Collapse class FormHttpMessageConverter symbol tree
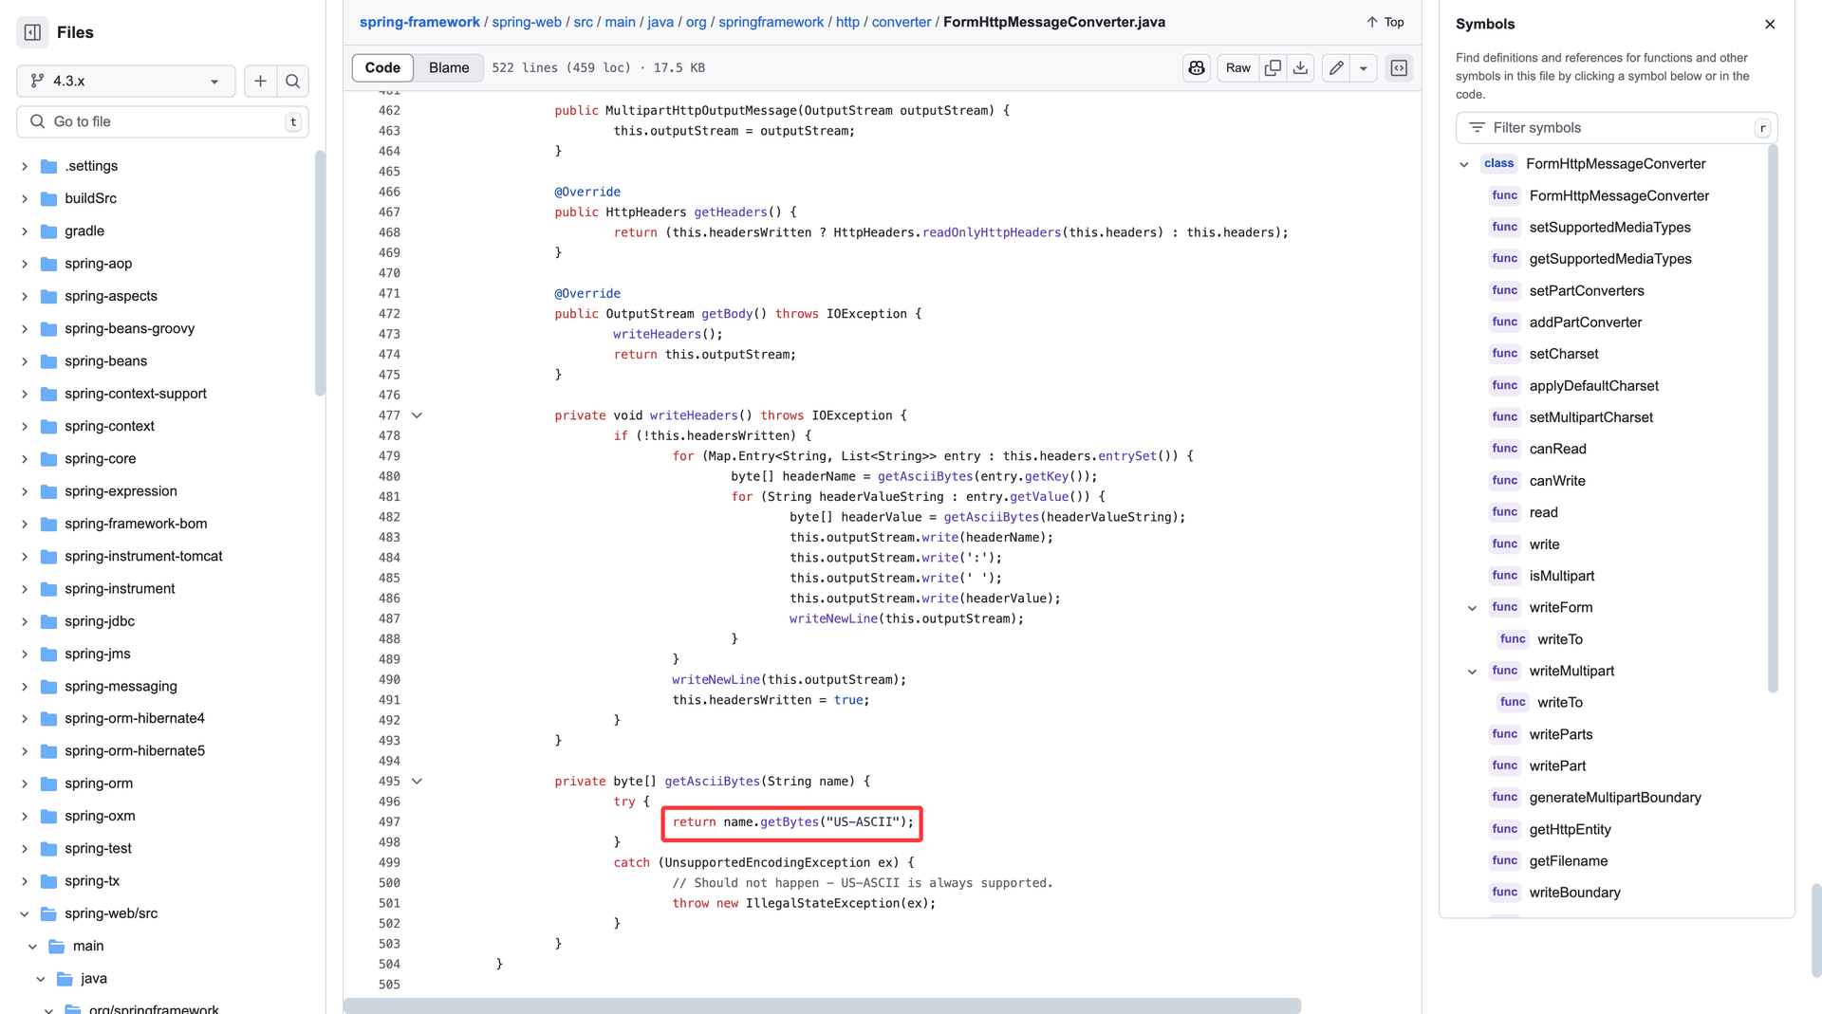 1464,164
